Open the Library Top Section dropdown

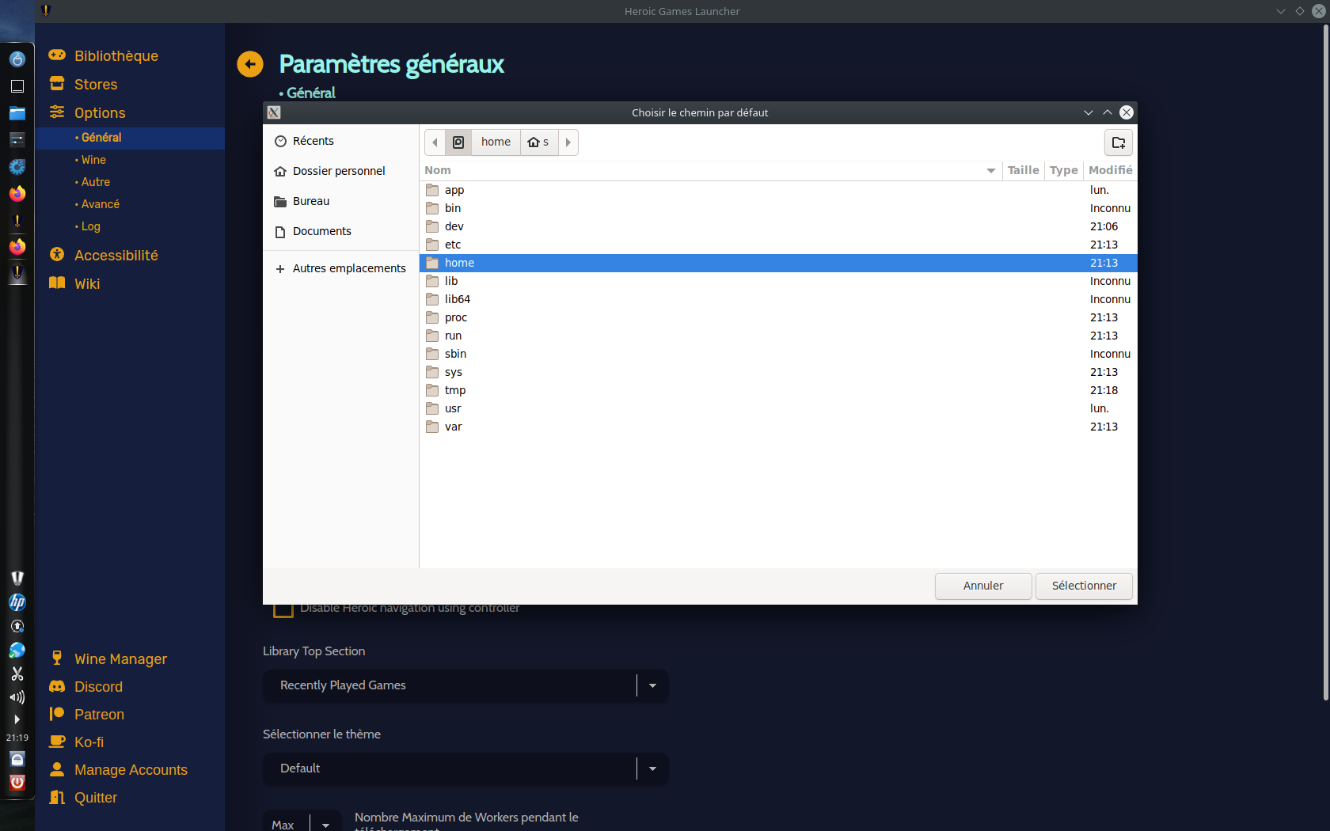pos(465,685)
